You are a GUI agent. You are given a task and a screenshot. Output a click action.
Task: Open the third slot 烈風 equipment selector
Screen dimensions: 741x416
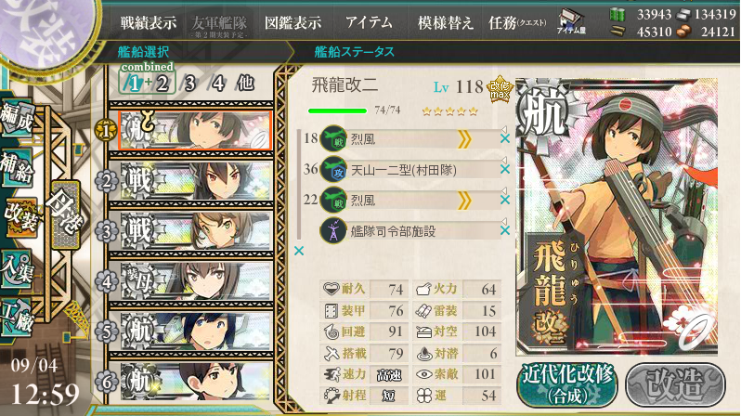point(410,201)
